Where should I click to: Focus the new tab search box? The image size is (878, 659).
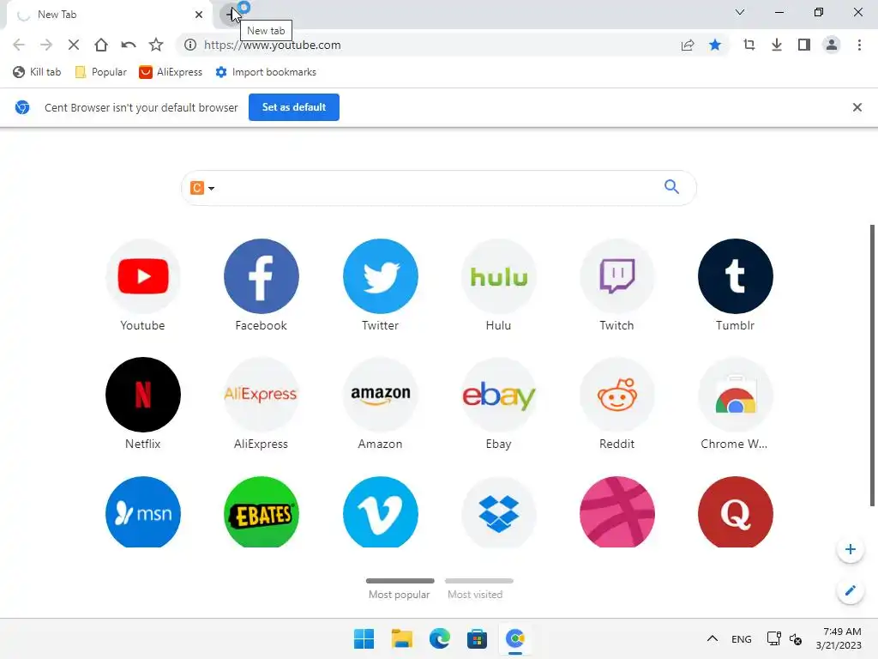(438, 188)
